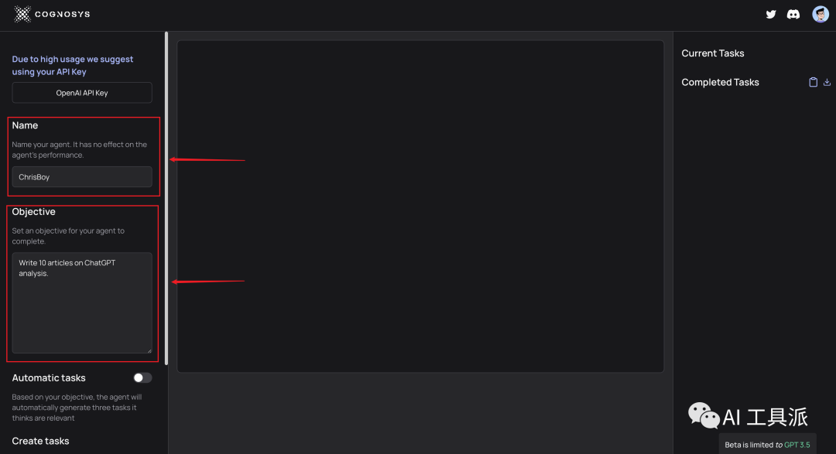Viewport: 836px width, 454px height.
Task: Select the Current Tasks heading
Action: [712, 53]
